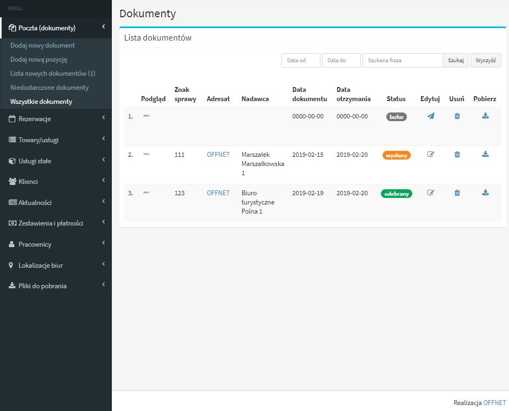Click document date 2019-02-19
Image resolution: width=509 pixels, height=411 pixels.
pyautogui.click(x=308, y=193)
